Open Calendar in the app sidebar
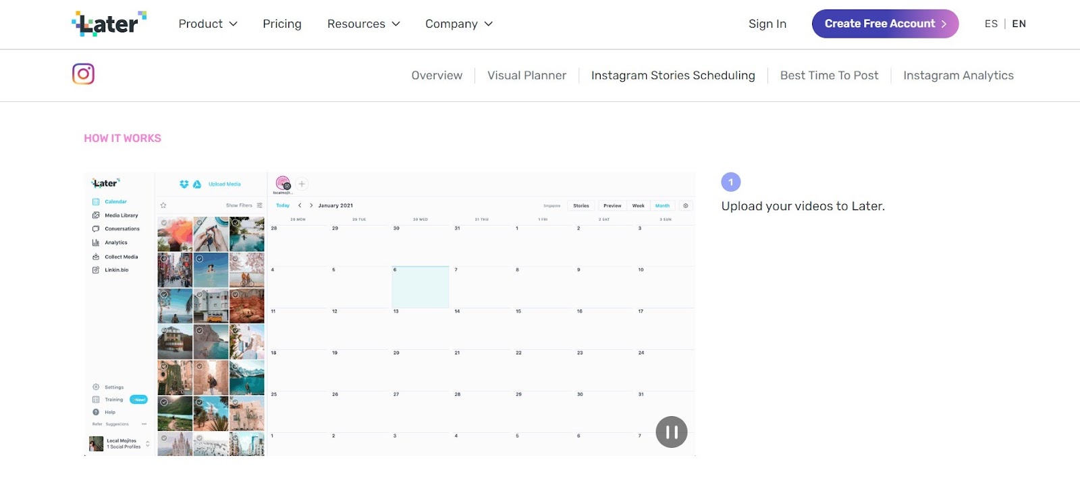 tap(109, 201)
